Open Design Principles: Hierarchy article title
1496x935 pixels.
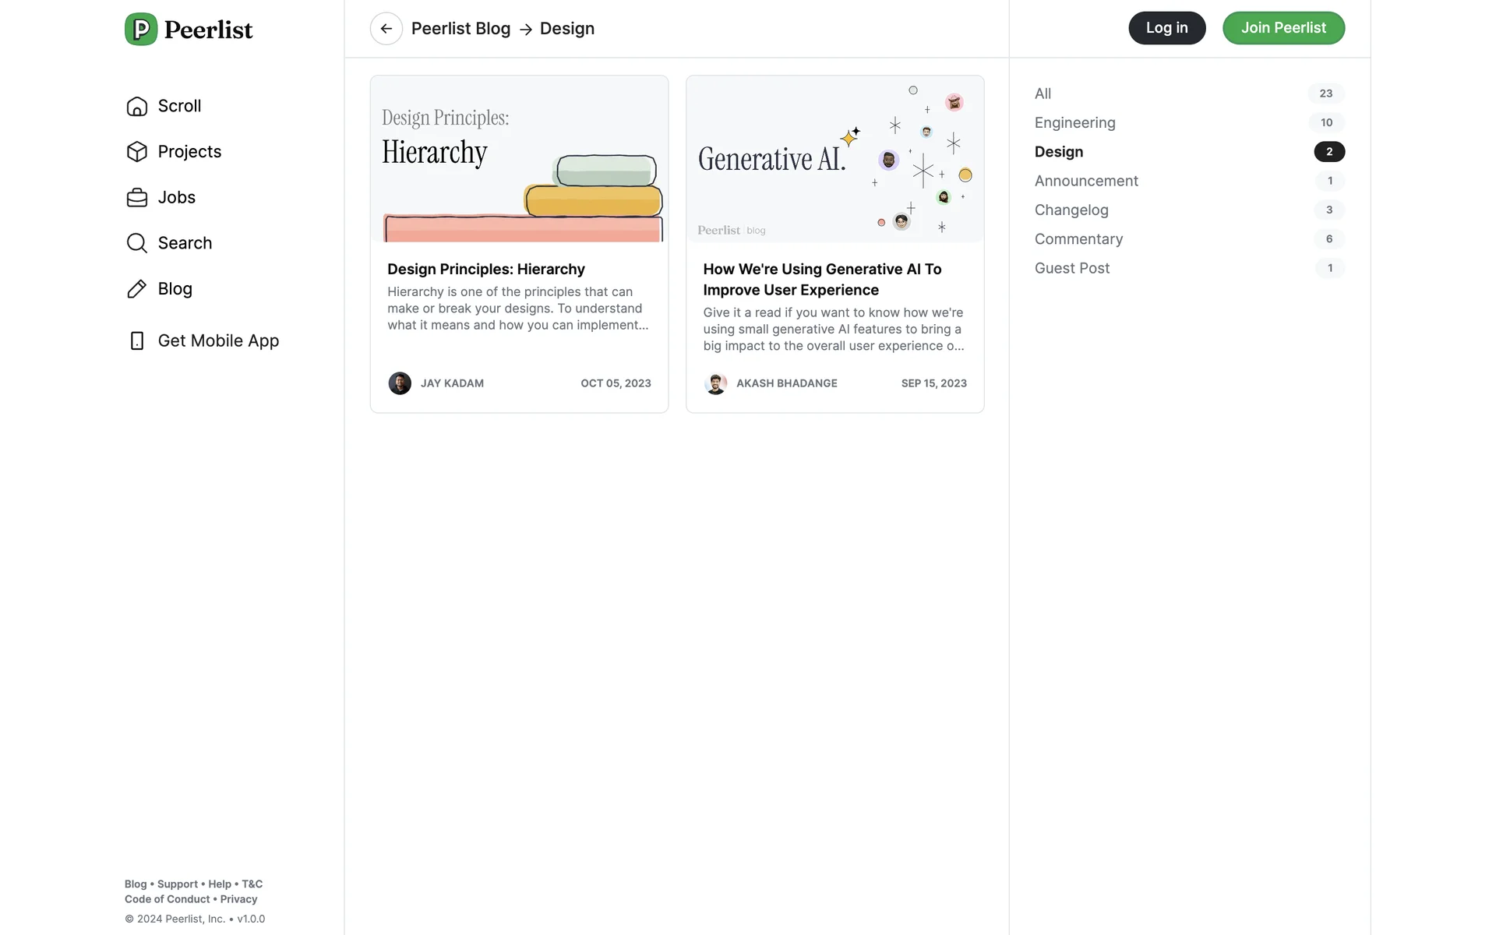tap(485, 269)
